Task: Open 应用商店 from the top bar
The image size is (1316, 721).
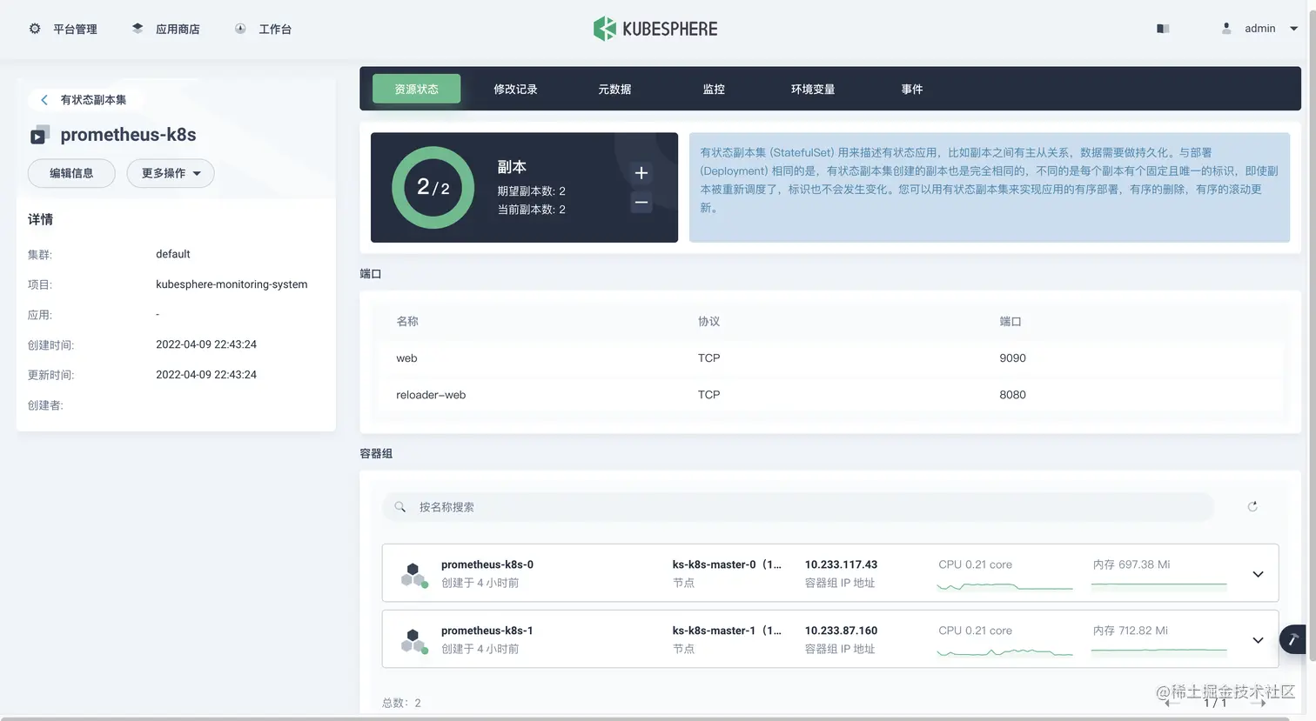Action: 165,29
